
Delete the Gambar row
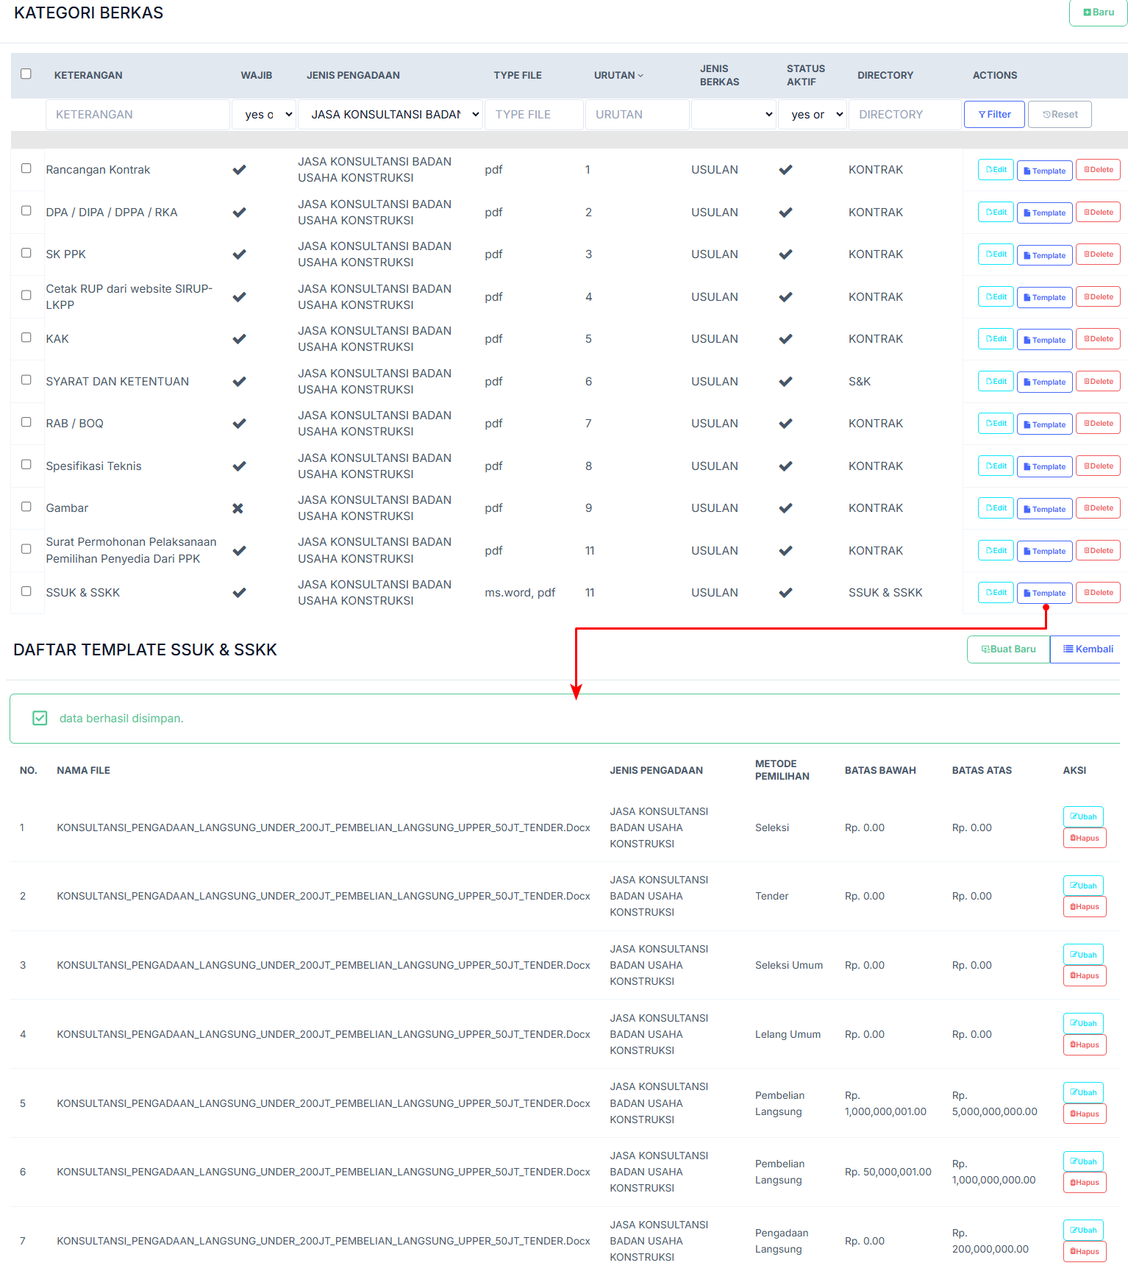(1097, 508)
